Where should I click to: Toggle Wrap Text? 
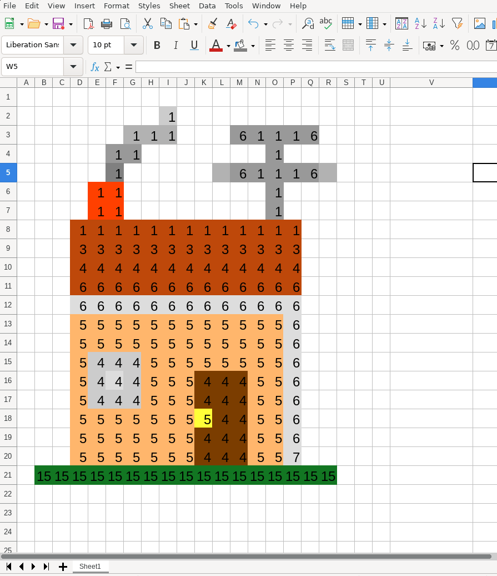(x=330, y=45)
